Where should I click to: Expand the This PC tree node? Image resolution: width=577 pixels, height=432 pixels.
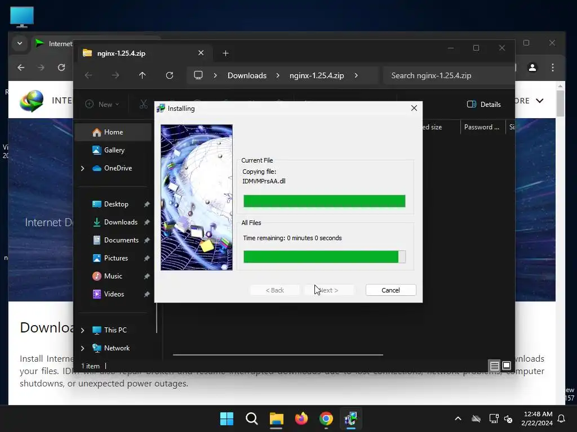82,330
